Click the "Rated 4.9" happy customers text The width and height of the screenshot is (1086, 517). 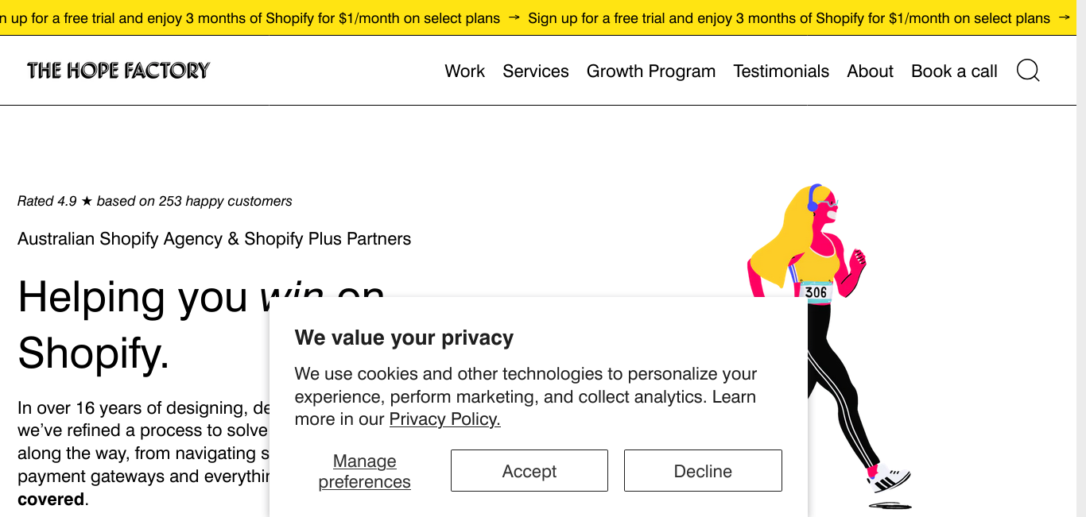[x=155, y=201]
